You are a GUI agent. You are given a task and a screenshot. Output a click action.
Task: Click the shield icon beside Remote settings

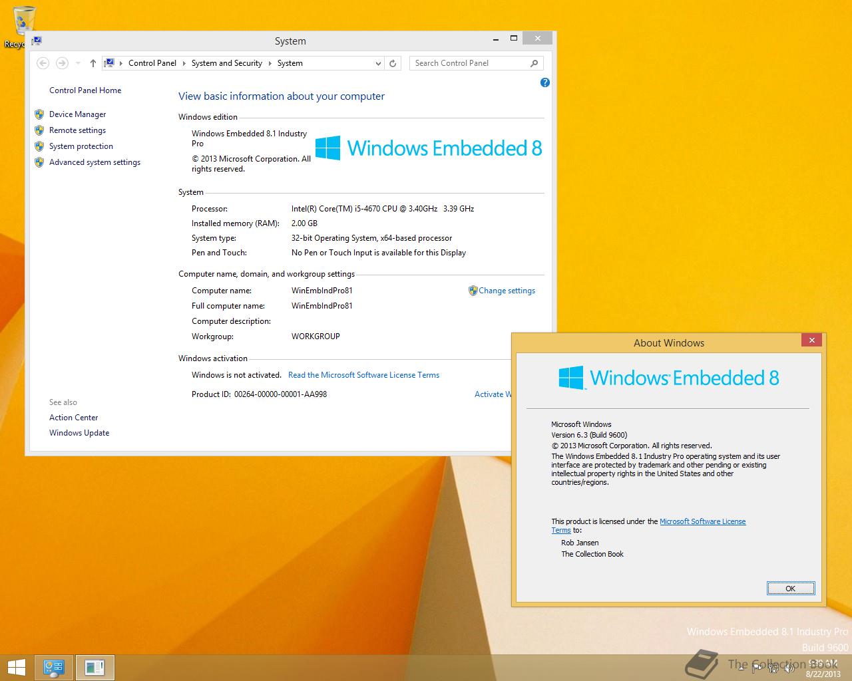point(39,130)
